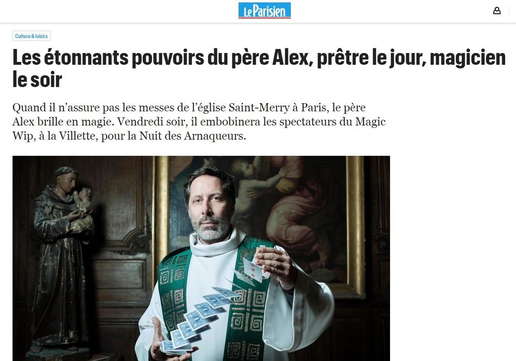
Task: Open the Culture & loisirs section tag
Action: [x=31, y=36]
